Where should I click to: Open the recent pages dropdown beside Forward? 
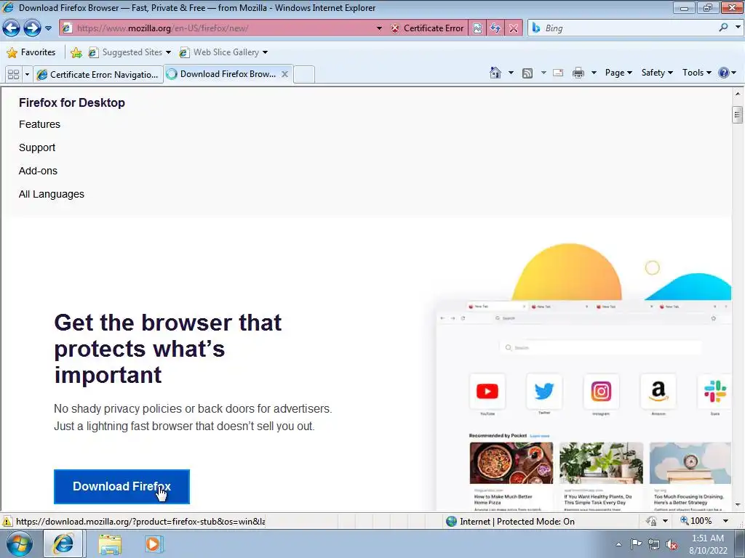tap(48, 28)
